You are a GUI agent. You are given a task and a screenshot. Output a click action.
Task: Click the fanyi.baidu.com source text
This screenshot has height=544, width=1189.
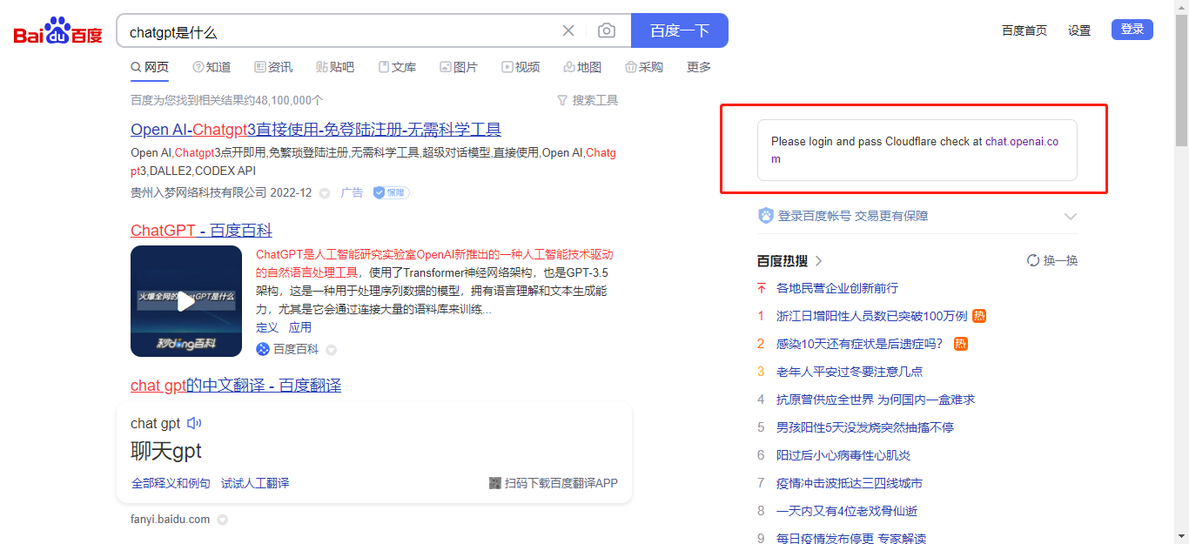tap(171, 520)
